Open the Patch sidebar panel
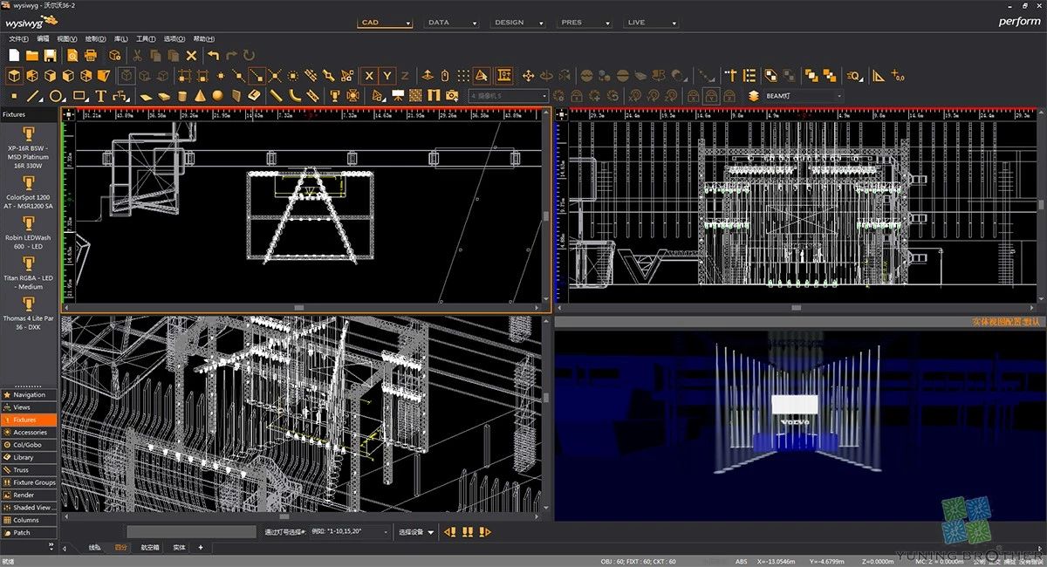 [29, 533]
